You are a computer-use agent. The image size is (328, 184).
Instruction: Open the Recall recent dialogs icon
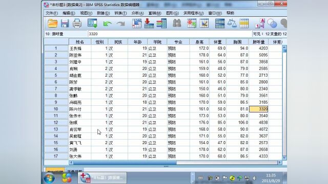point(92,23)
